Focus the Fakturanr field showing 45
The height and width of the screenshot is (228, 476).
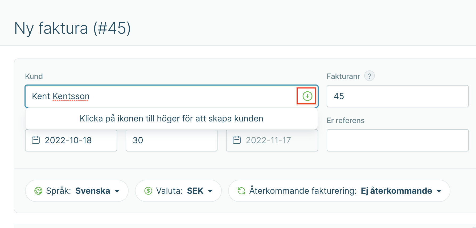[x=397, y=96]
